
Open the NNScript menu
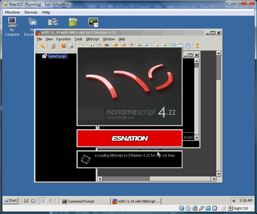pos(92,39)
